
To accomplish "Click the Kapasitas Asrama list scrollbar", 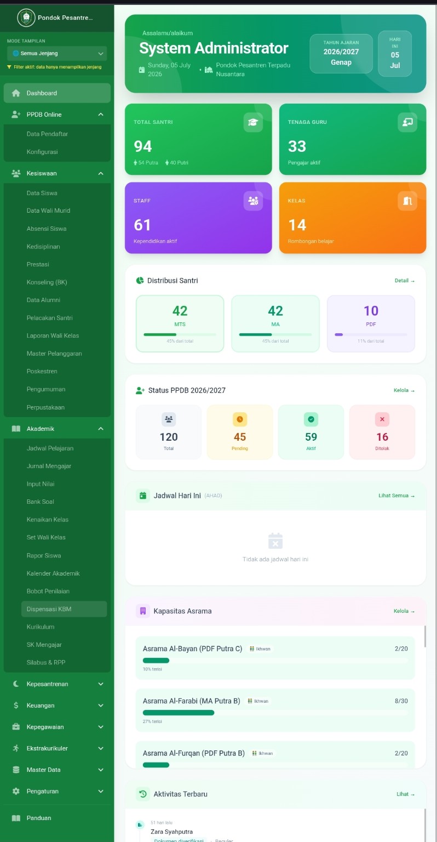I will point(425,636).
